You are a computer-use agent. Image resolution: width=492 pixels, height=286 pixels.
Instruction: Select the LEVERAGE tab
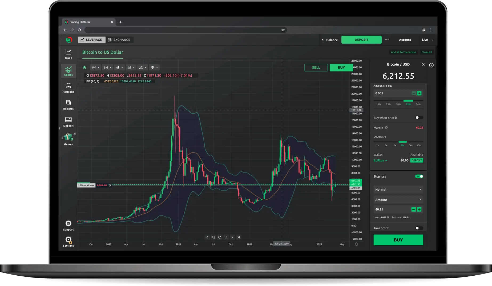click(91, 40)
